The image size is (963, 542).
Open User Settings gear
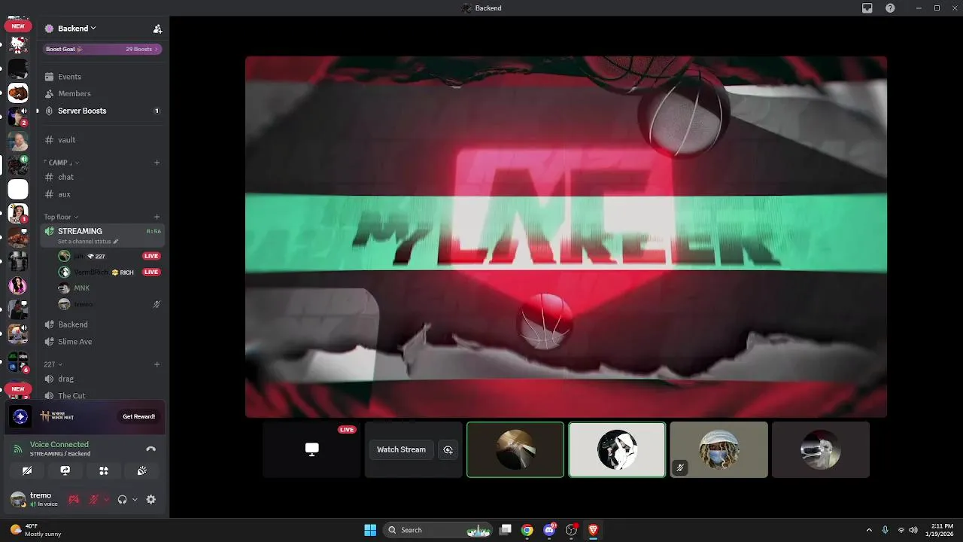151,499
